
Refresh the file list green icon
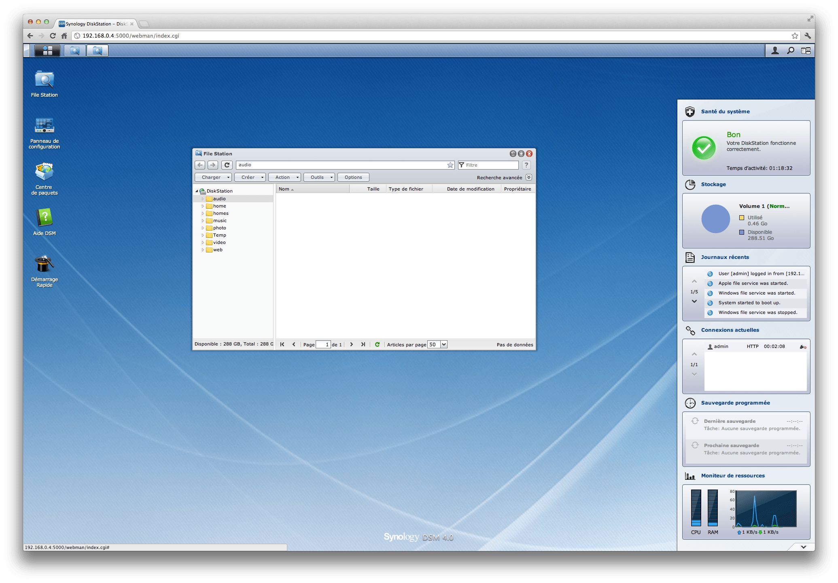tap(377, 344)
